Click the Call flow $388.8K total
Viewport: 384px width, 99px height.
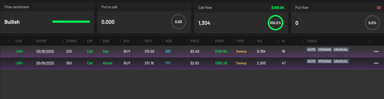(278, 8)
